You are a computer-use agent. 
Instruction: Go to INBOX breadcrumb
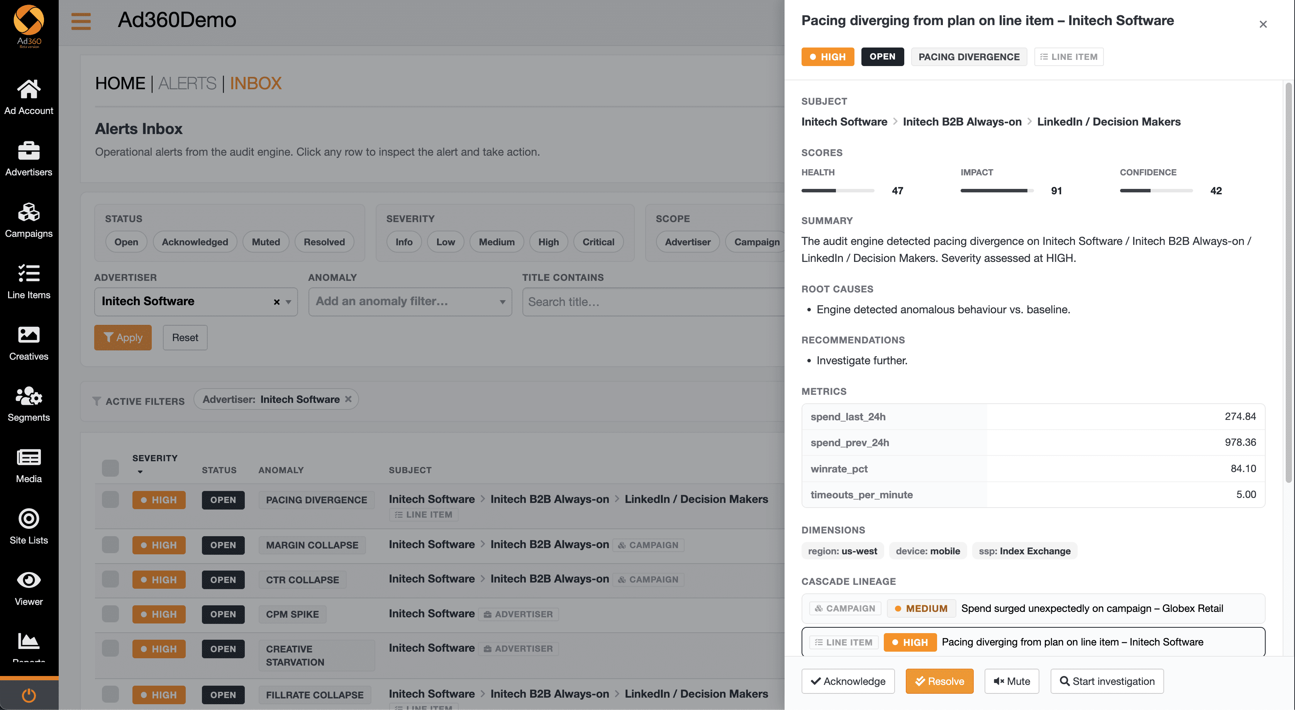click(255, 83)
